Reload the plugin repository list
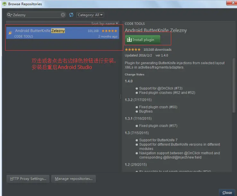The height and width of the screenshot is (196, 237). click(71, 15)
